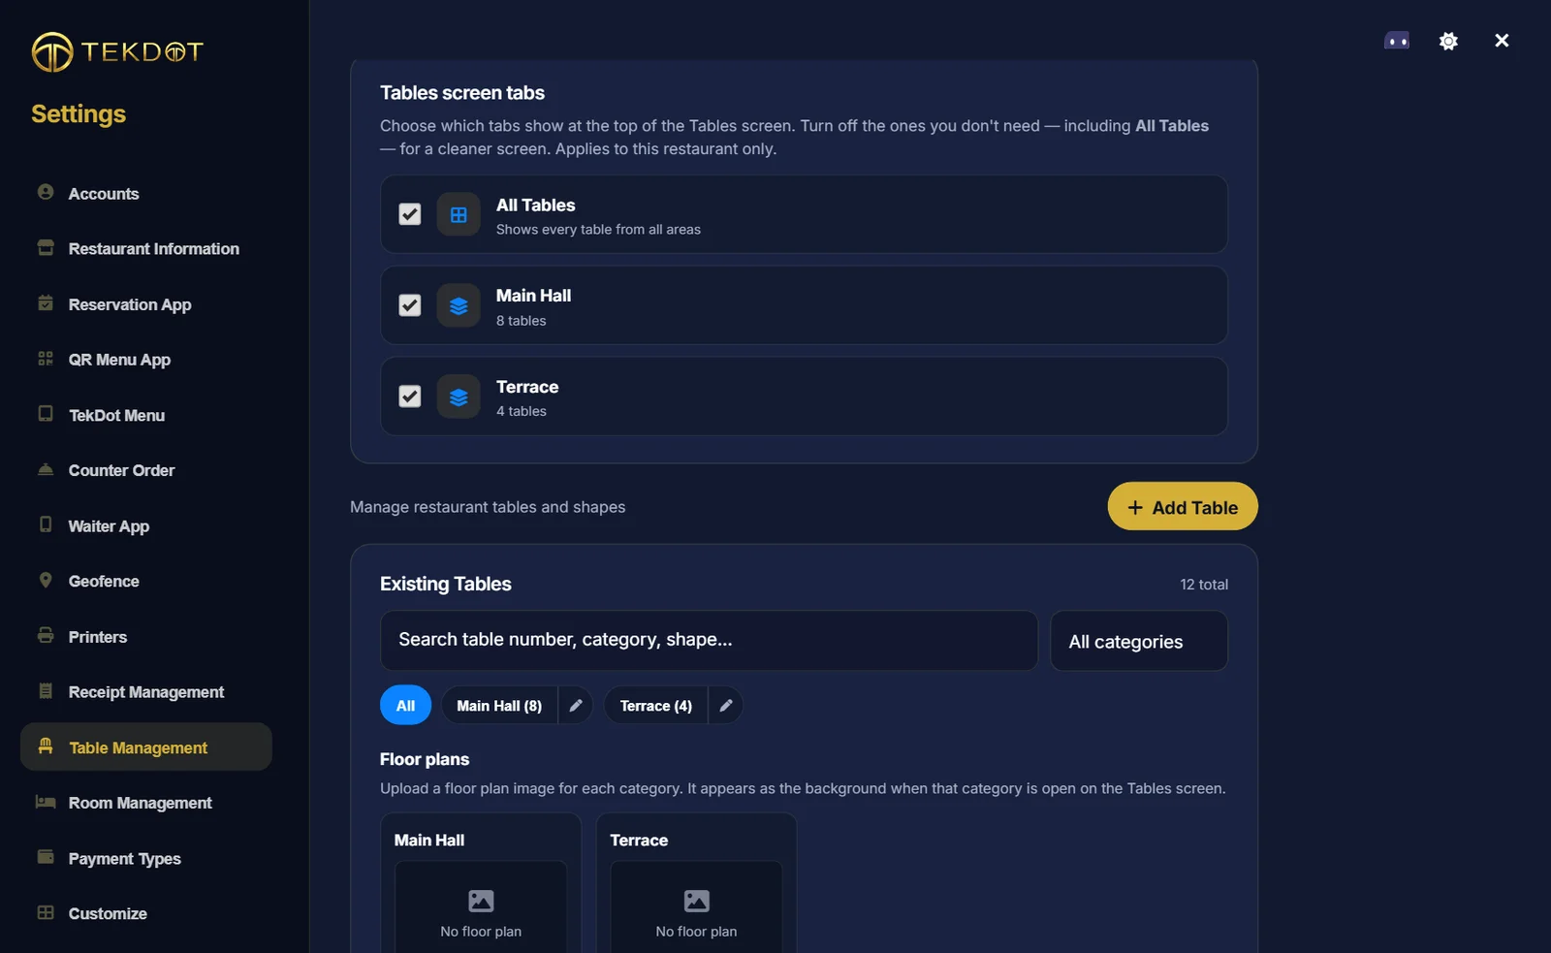Screen dimensions: 1551x953
Task: Click the Room Management bed icon
Action: (x=46, y=802)
